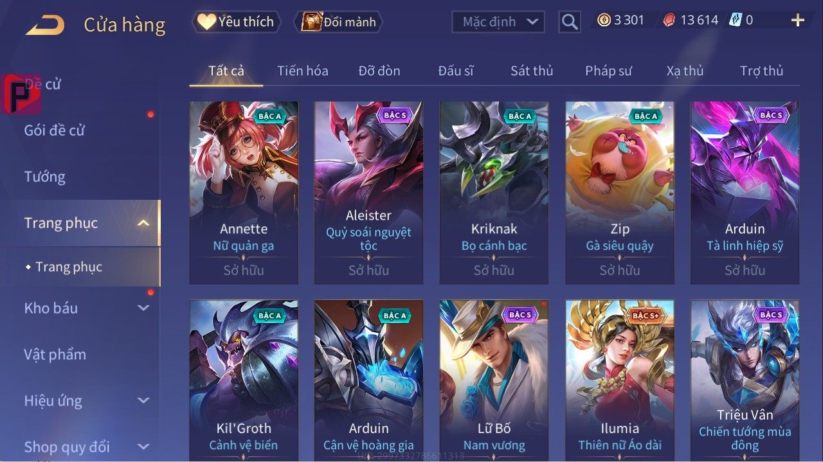Open the Mặc định sort dropdown
823x462 pixels.
tap(498, 22)
